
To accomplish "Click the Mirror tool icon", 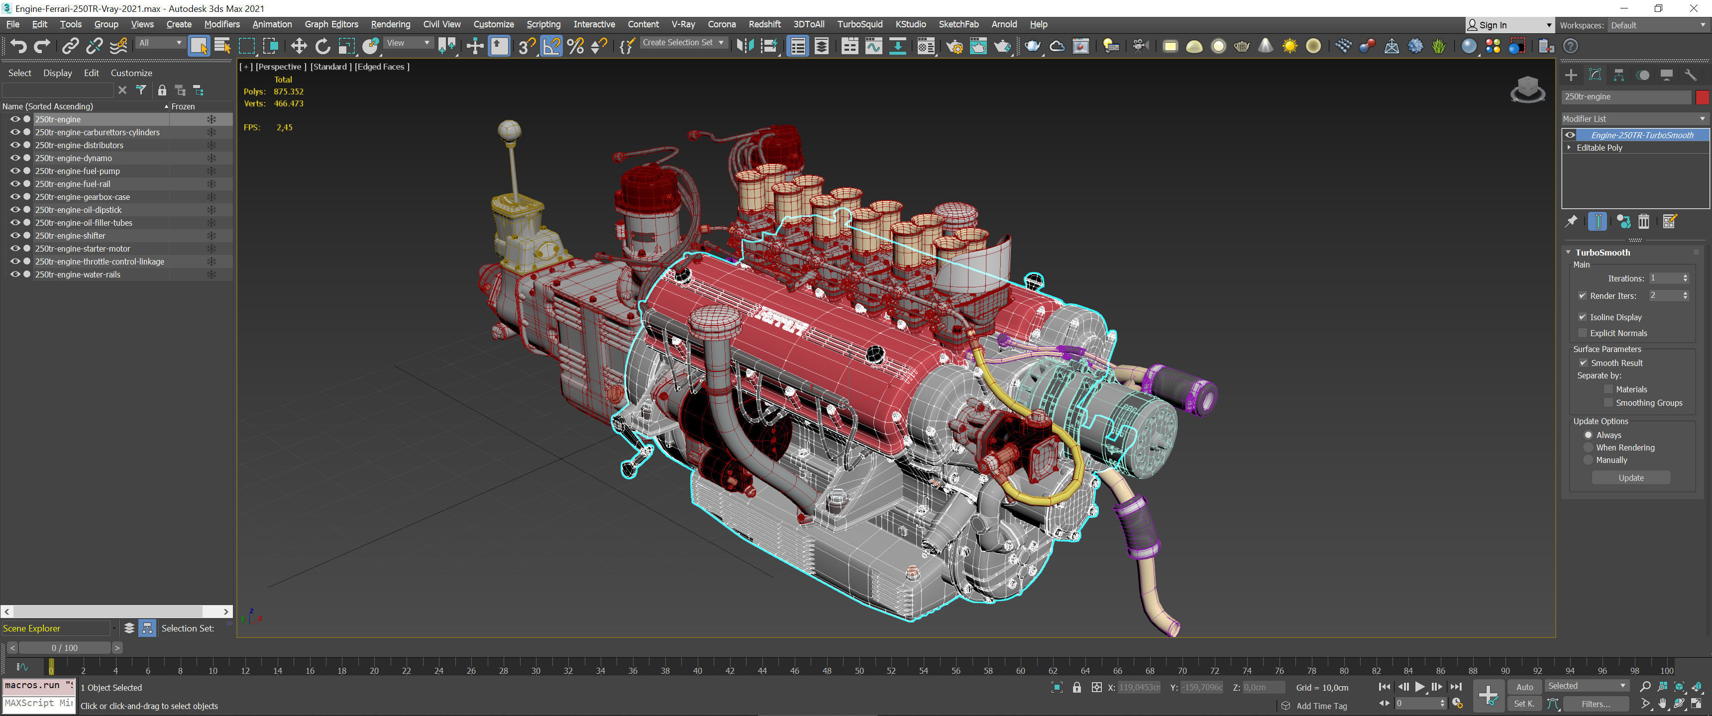I will [745, 46].
